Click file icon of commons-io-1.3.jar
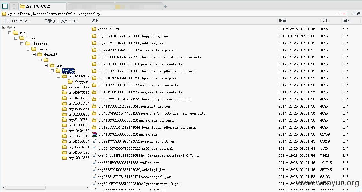Viewport: 362px width, 192px height. [x=94, y=141]
